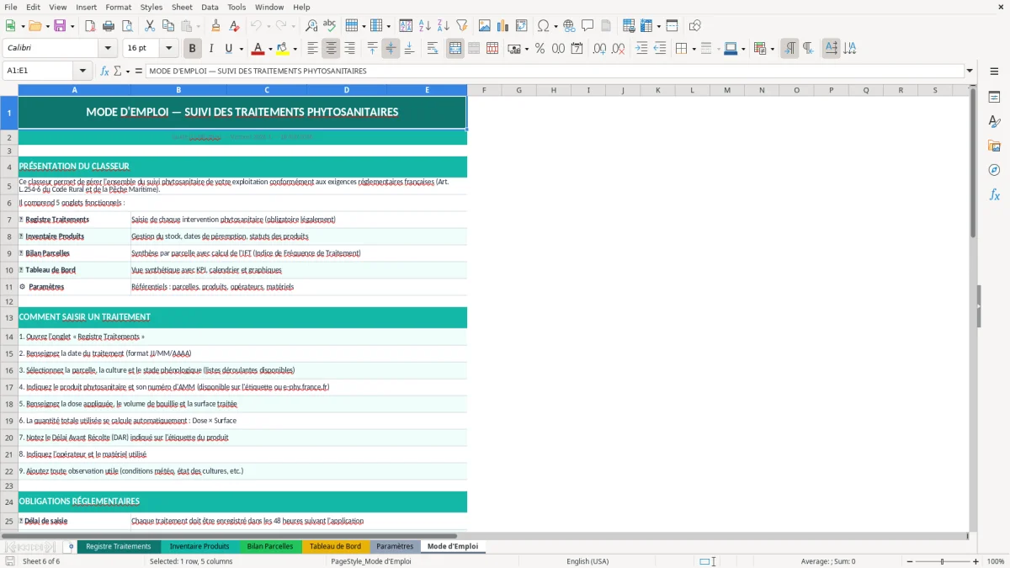Open the sidebar Gallery panel icon
This screenshot has height=568, width=1010.
pyautogui.click(x=994, y=146)
